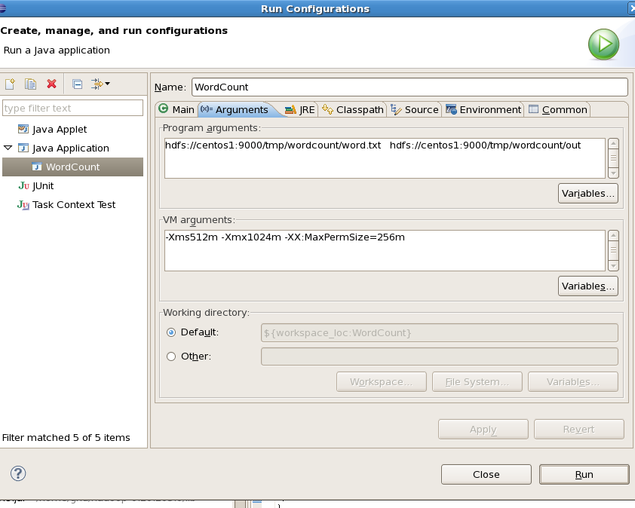
Task: Click the type filter text field
Action: pos(73,108)
